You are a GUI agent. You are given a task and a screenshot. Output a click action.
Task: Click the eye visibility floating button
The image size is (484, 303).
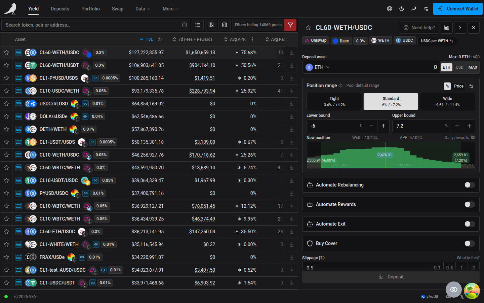(454, 290)
